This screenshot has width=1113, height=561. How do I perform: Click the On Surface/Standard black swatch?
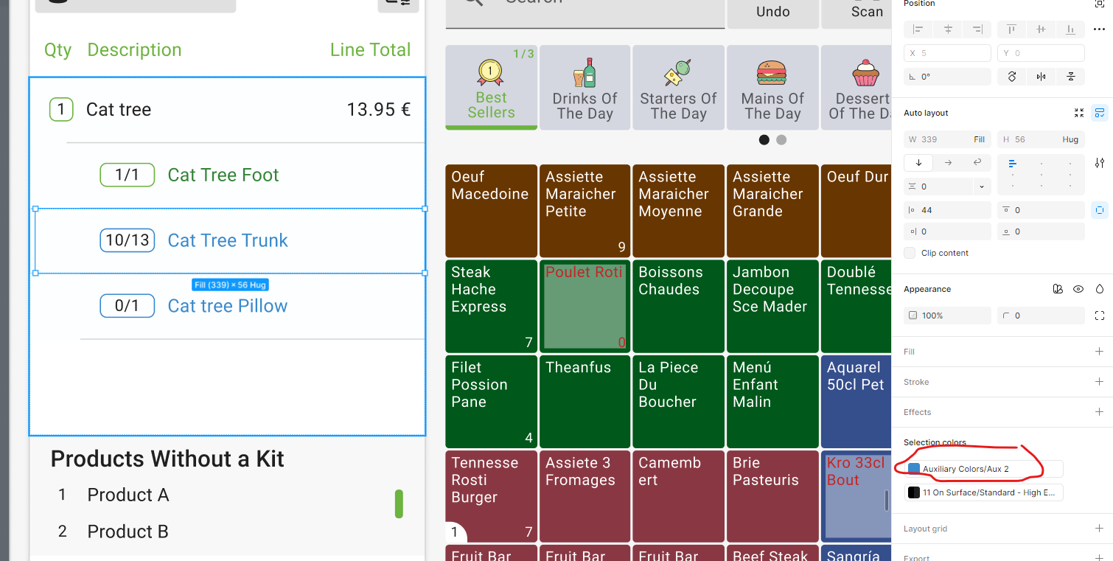click(x=914, y=492)
